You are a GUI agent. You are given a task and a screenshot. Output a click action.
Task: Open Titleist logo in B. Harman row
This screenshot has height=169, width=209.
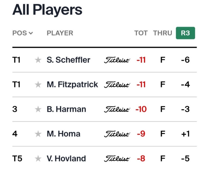point(117,109)
